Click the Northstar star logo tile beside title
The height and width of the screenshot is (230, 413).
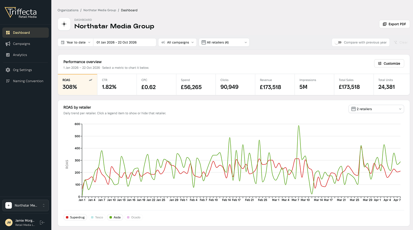[x=64, y=24]
